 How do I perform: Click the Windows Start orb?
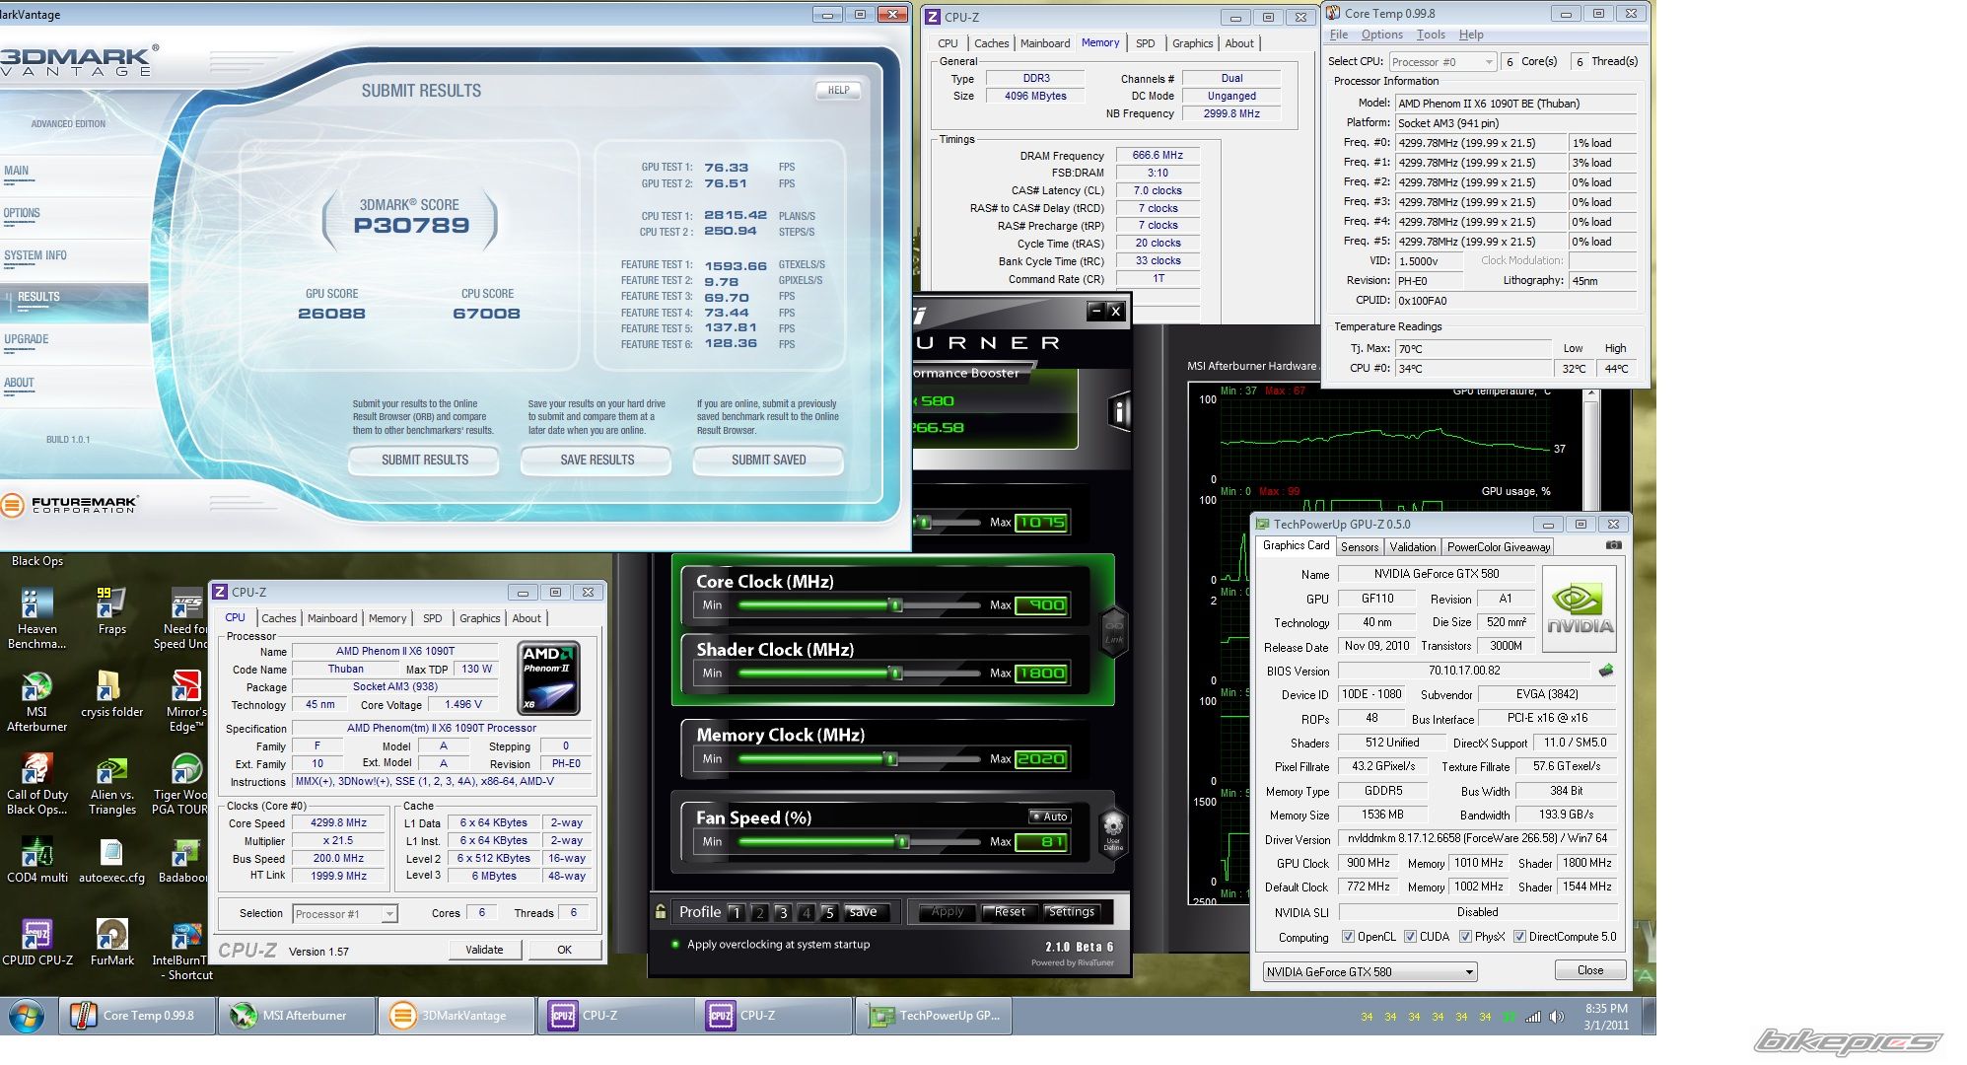[x=27, y=1015]
